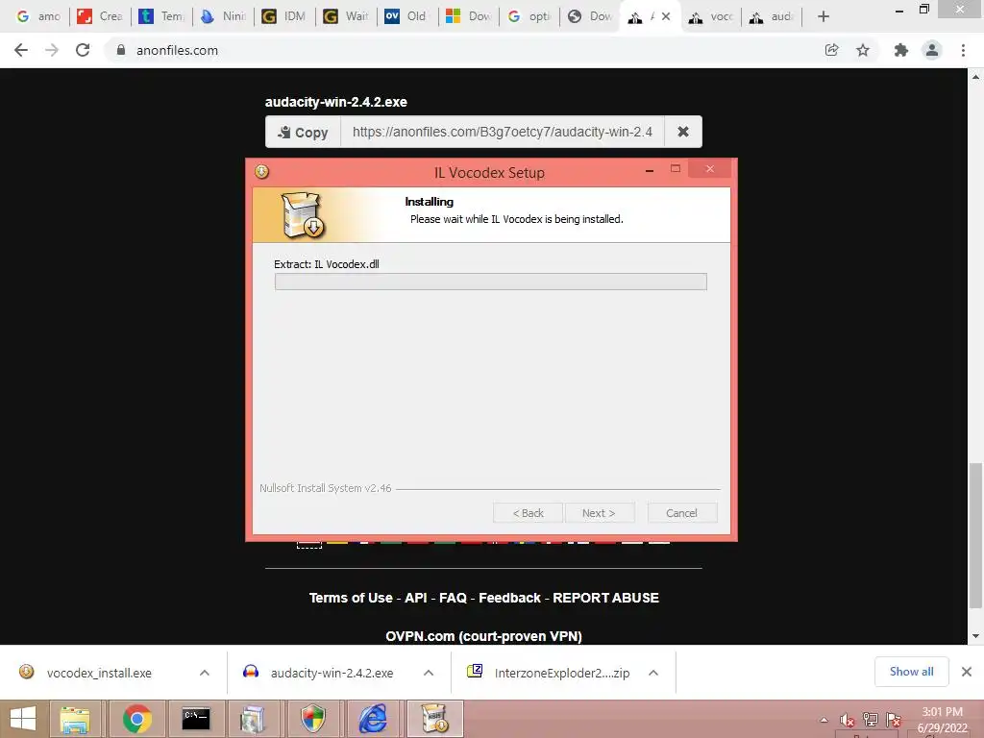Open the shield security taskbar icon
Image resolution: width=984 pixels, height=738 pixels.
click(x=312, y=719)
